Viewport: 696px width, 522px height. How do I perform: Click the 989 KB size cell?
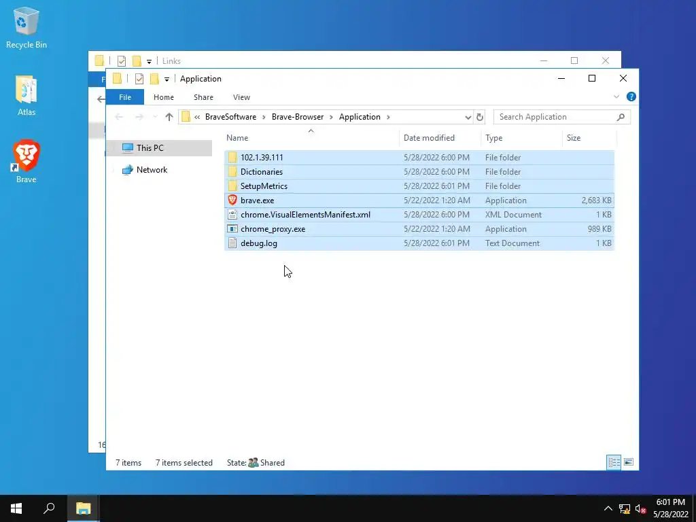pyautogui.click(x=599, y=229)
